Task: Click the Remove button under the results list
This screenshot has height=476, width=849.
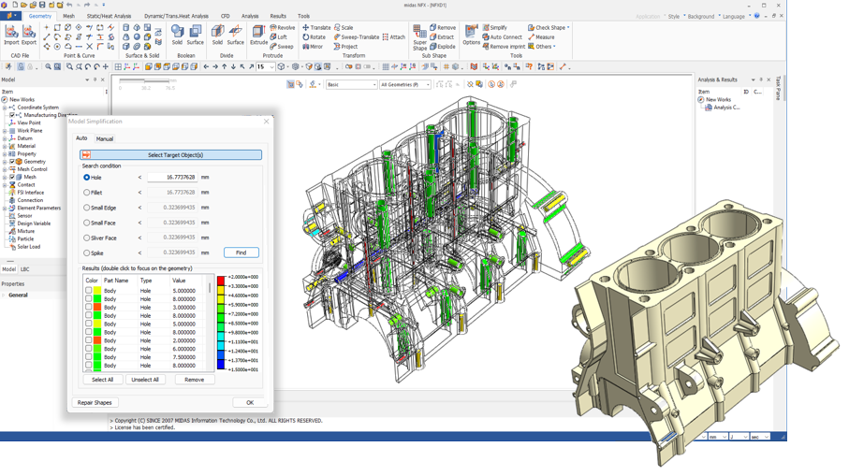Action: tap(195, 380)
